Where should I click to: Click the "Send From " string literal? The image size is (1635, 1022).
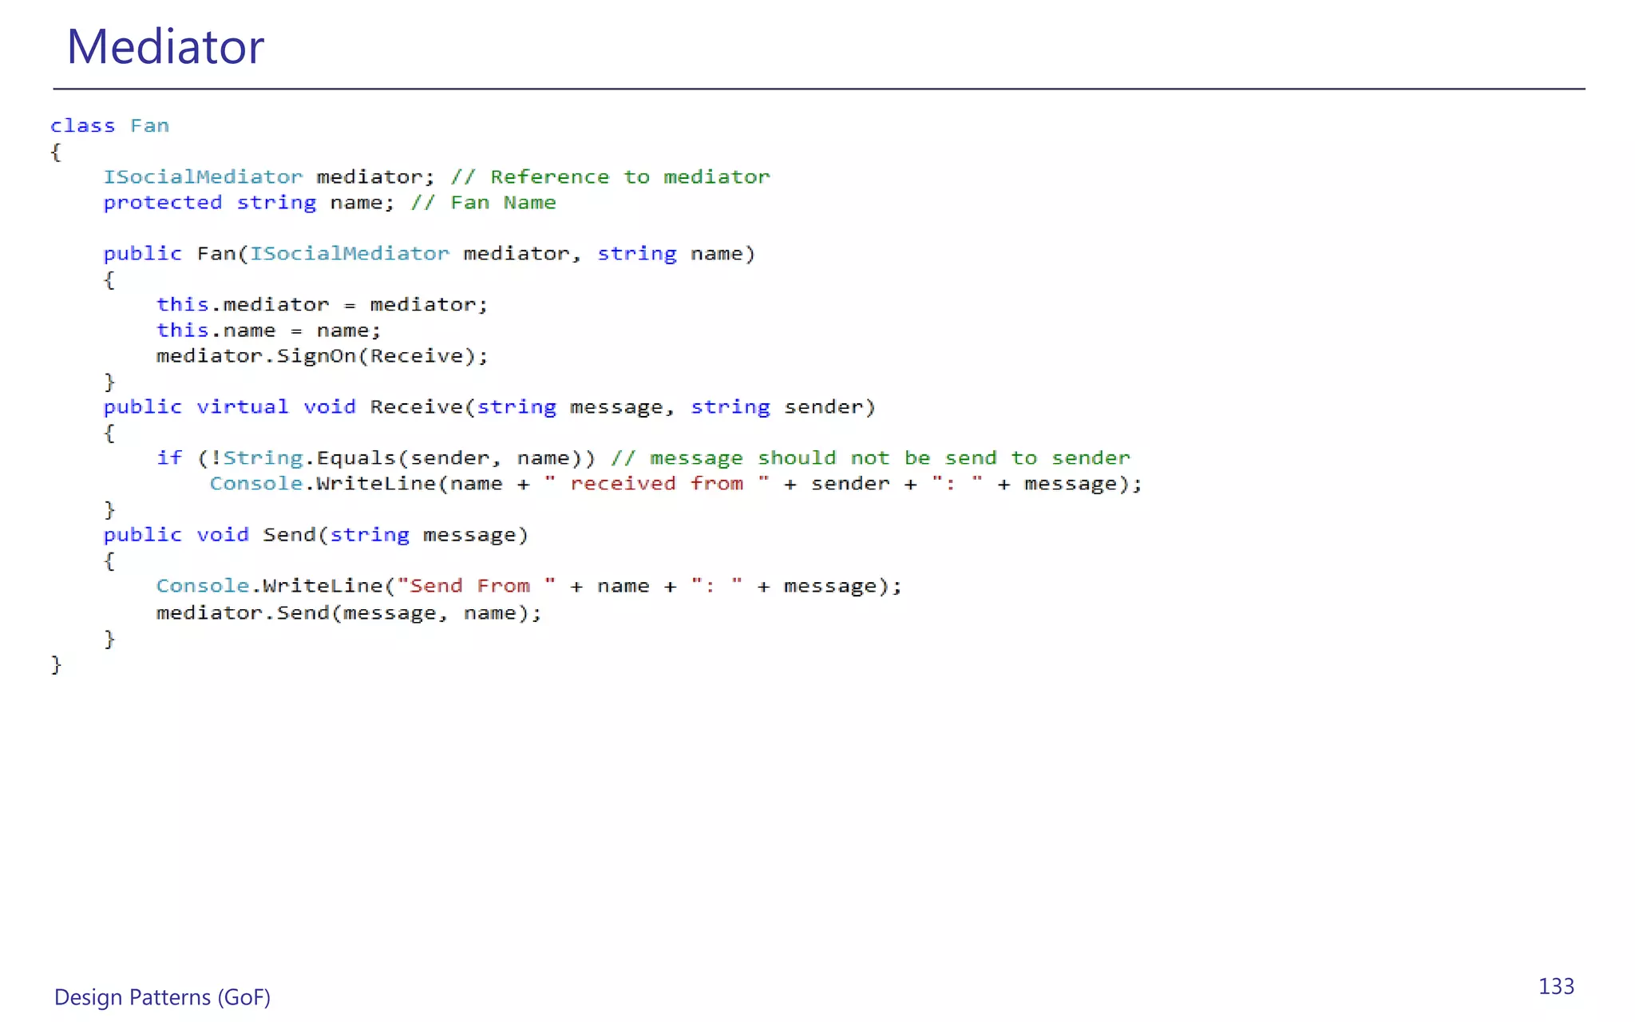(x=476, y=586)
